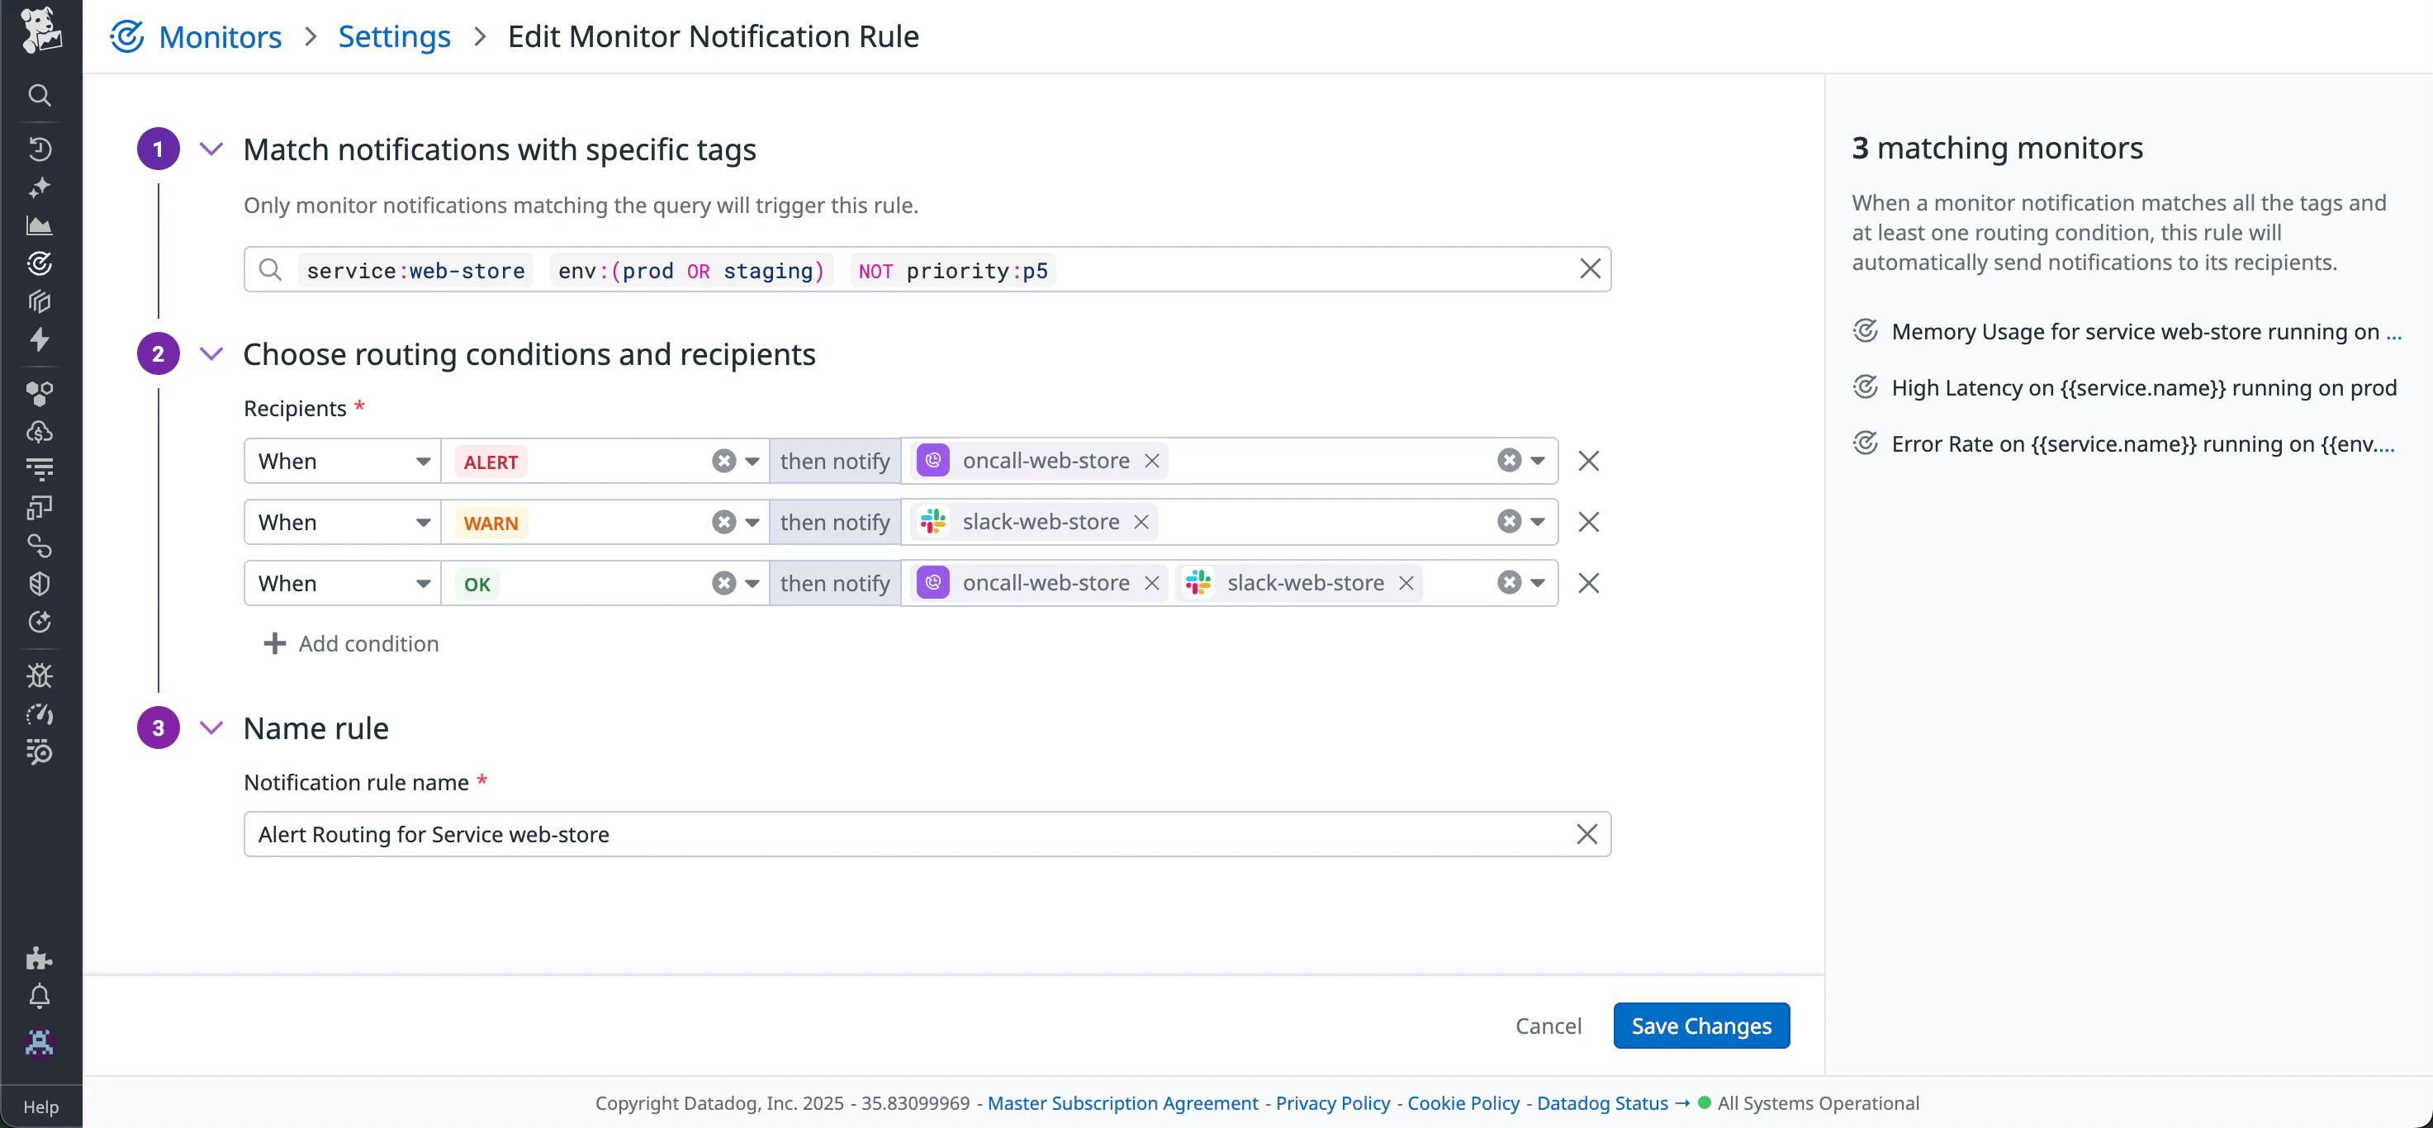This screenshot has height=1128, width=2433.
Task: Click the env:(prod OR staging) tag
Action: (691, 270)
